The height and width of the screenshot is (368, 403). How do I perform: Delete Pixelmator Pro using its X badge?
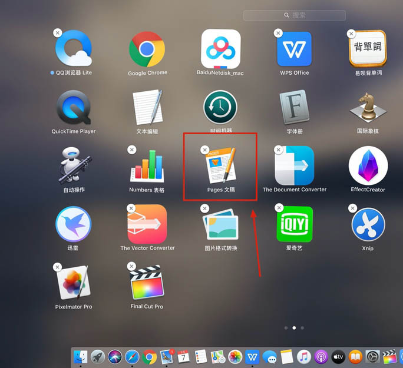point(57,267)
